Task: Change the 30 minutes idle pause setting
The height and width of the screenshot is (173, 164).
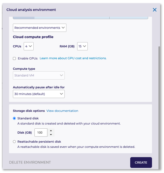Action: tap(39, 94)
